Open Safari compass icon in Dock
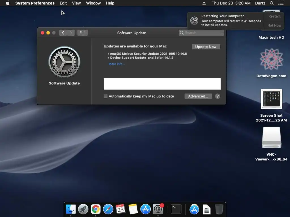 coord(108,209)
